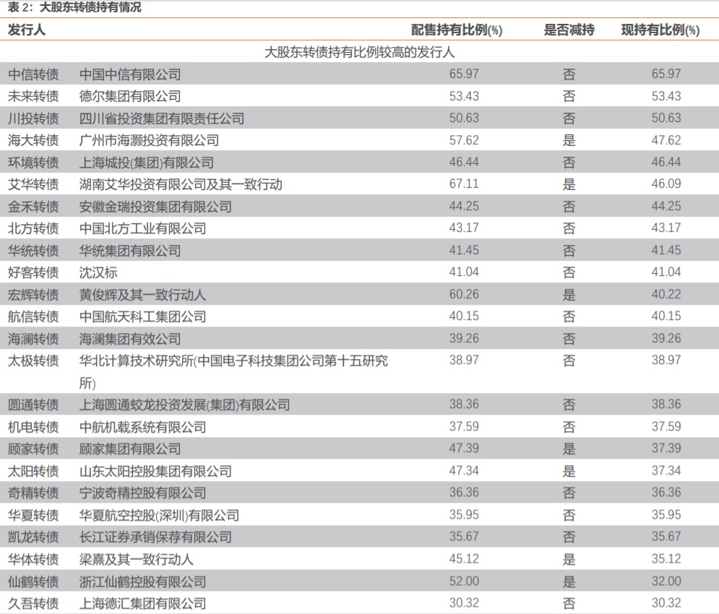719x614 pixels.
Task: Click the 配售持有比例(%) column header
Action: click(456, 30)
